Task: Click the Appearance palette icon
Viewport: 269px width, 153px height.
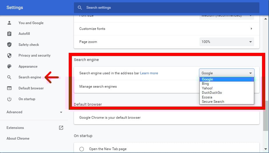Action: [x=9, y=66]
